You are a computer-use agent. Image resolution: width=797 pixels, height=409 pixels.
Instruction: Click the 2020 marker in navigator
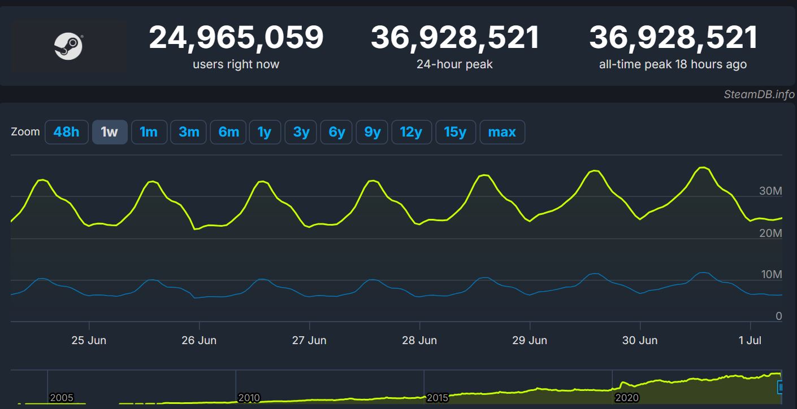tap(627, 398)
